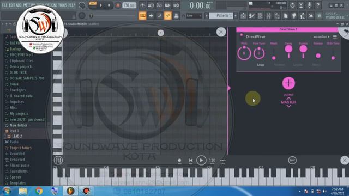Click the microphone icon in top toolbar
Viewport: 349px width, 196px height.
[309, 5]
